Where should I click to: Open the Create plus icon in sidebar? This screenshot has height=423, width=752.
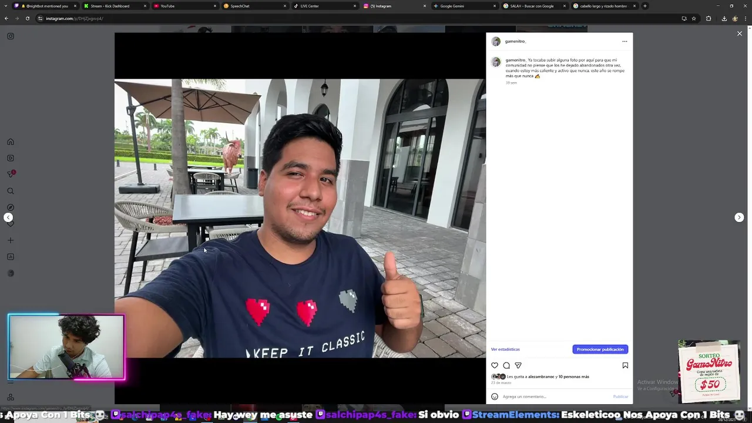click(11, 240)
